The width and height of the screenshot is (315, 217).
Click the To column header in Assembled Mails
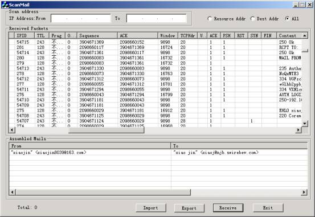pyautogui.click(x=239, y=146)
